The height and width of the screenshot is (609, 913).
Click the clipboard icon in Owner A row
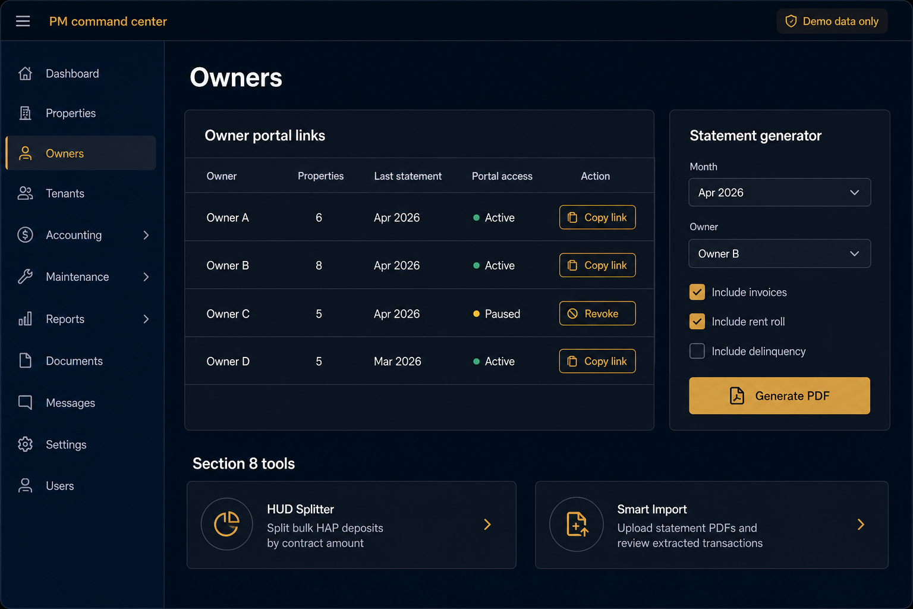click(572, 218)
